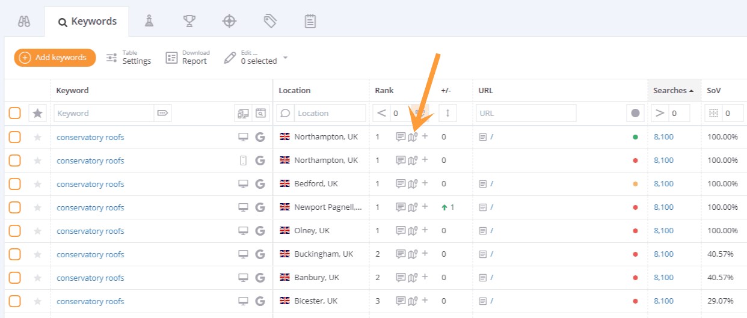Click the SERP comment icon in Banbury row

(x=401, y=278)
